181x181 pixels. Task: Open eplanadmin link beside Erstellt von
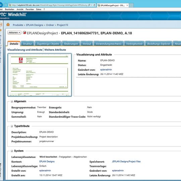45,171
